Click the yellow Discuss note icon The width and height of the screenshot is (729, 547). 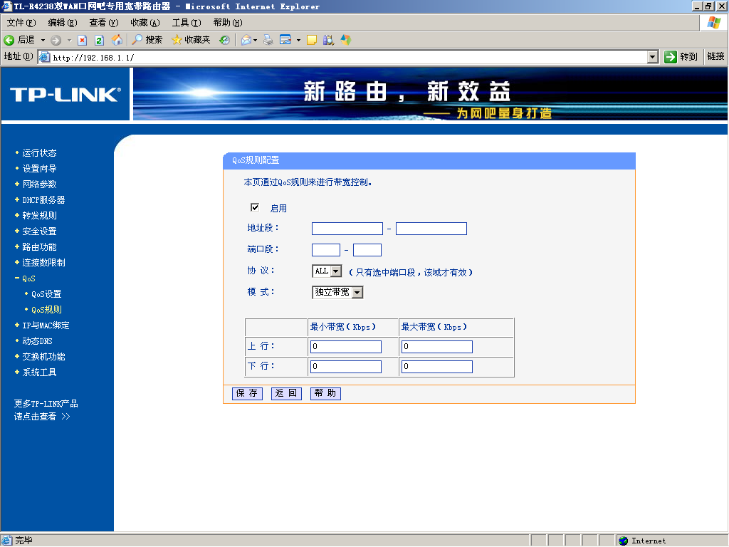tap(312, 40)
